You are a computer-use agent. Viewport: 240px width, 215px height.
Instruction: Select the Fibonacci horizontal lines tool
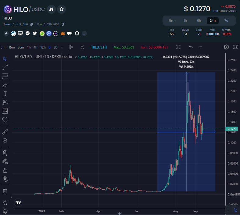point(5,76)
